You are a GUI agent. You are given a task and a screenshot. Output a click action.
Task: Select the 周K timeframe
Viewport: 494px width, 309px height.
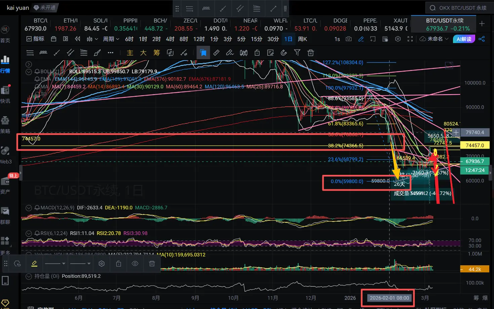pos(302,39)
